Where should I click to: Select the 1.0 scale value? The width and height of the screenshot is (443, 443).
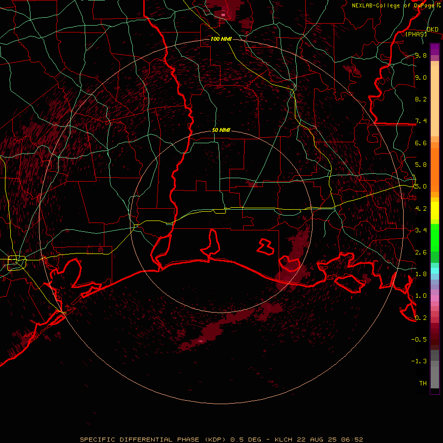point(421,296)
